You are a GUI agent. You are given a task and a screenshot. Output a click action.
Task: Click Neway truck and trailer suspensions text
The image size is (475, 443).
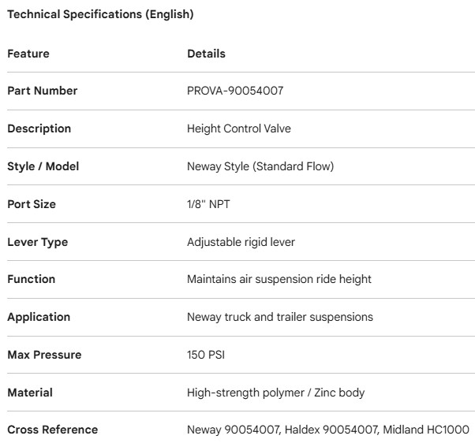[280, 317]
